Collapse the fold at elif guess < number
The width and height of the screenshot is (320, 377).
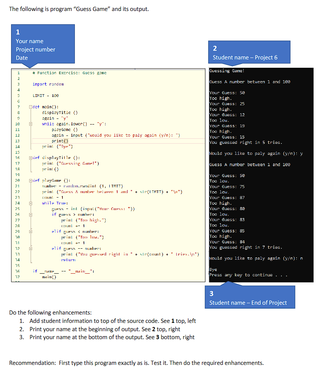(31, 232)
